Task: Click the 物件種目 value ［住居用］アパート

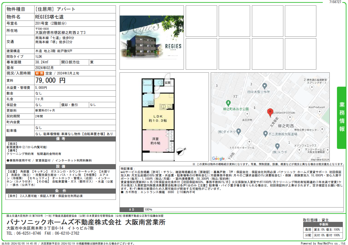Action: coord(55,9)
